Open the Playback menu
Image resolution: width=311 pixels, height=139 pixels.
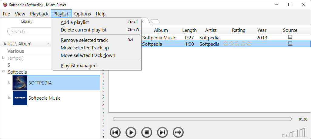coord(39,14)
